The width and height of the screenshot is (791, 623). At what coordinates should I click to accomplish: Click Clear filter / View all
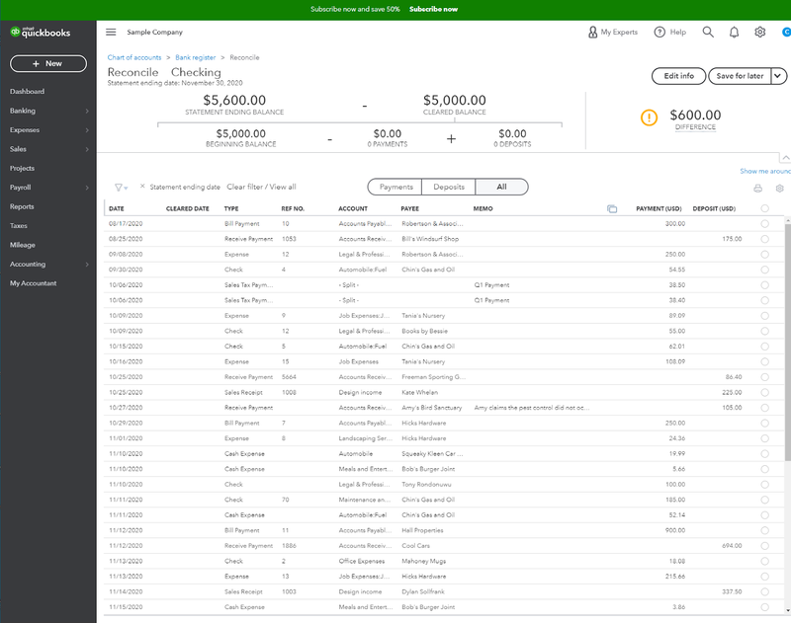tap(261, 187)
